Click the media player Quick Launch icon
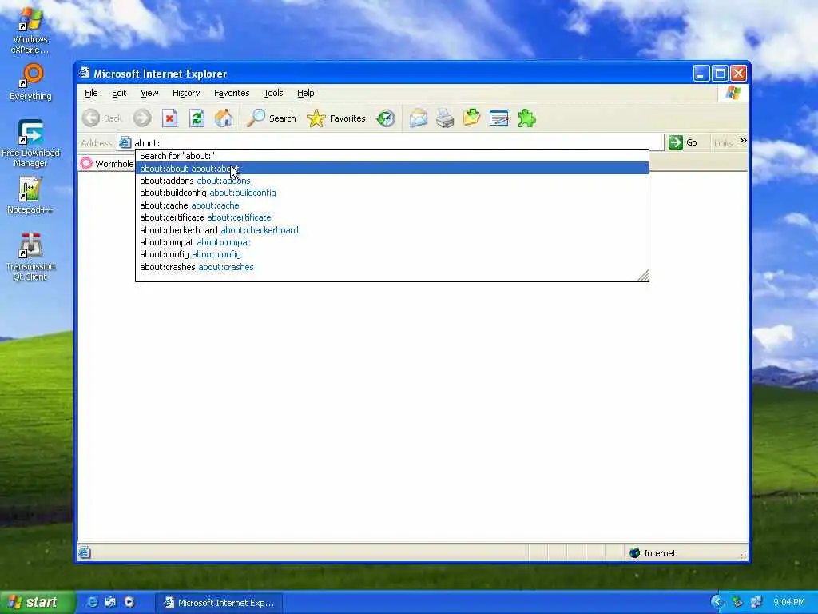The width and height of the screenshot is (818, 614). pyautogui.click(x=129, y=602)
